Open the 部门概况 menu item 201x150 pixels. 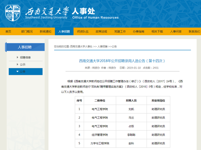[x=27, y=32]
